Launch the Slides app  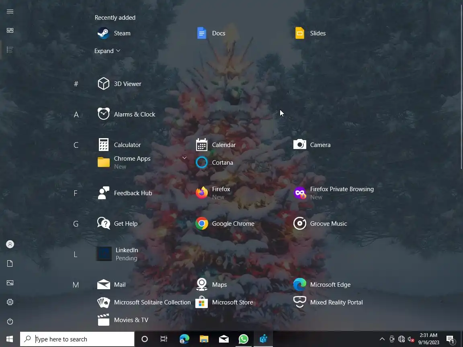coord(310,33)
